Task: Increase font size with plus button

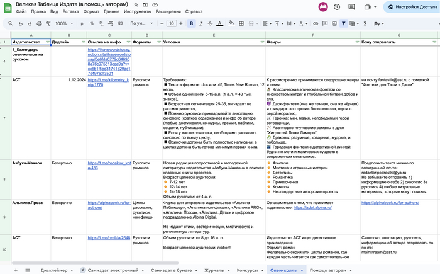Action: 181,24
